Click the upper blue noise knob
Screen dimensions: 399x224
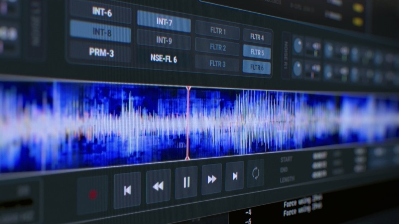(x=298, y=45)
